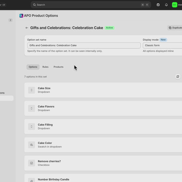Click the back arrow beside the option set title
The image size is (182, 182).
pyautogui.click(x=27, y=28)
